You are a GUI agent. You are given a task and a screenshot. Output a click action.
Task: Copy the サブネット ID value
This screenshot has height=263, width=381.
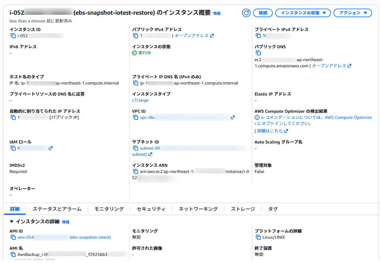coord(136,148)
